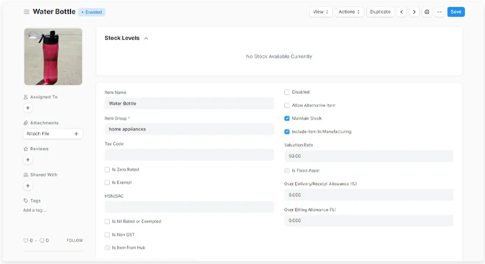The width and height of the screenshot is (485, 264).
Task: Click the plus icon beside Attach File
Action: click(76, 134)
